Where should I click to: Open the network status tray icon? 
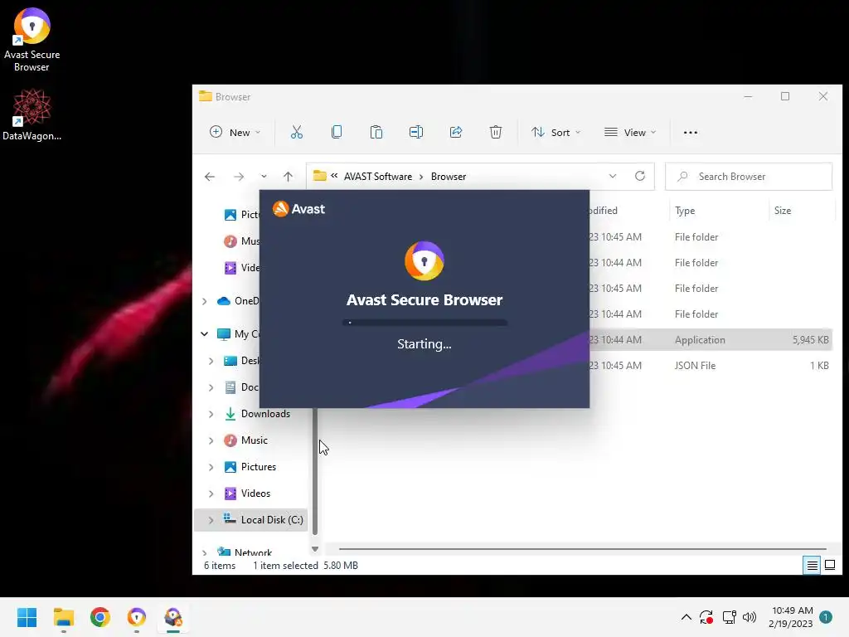pos(729,617)
